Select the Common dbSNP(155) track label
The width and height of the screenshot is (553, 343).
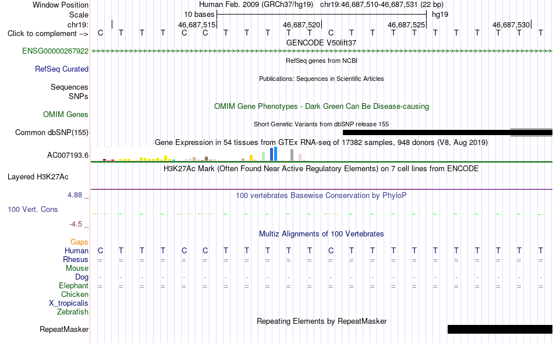[52, 132]
